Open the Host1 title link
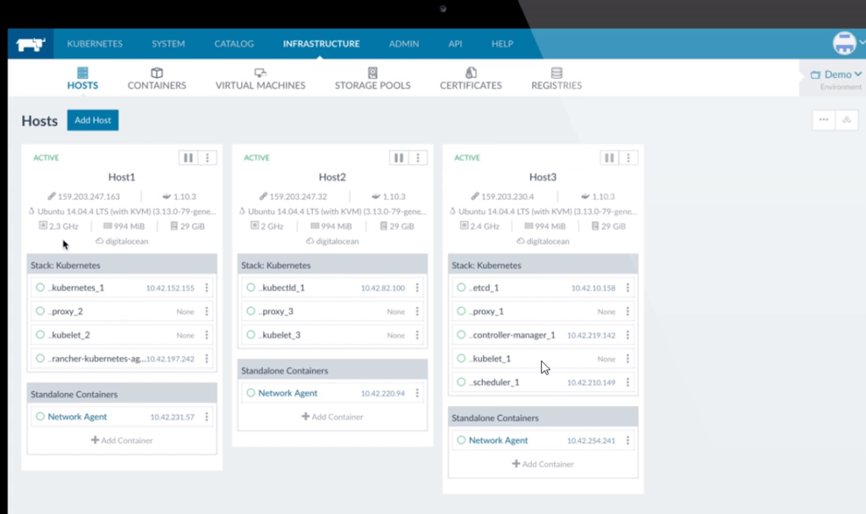This screenshot has height=514, width=866. pos(122,178)
